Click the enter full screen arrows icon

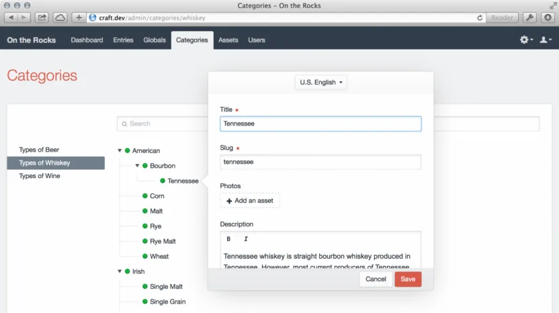[x=553, y=5]
